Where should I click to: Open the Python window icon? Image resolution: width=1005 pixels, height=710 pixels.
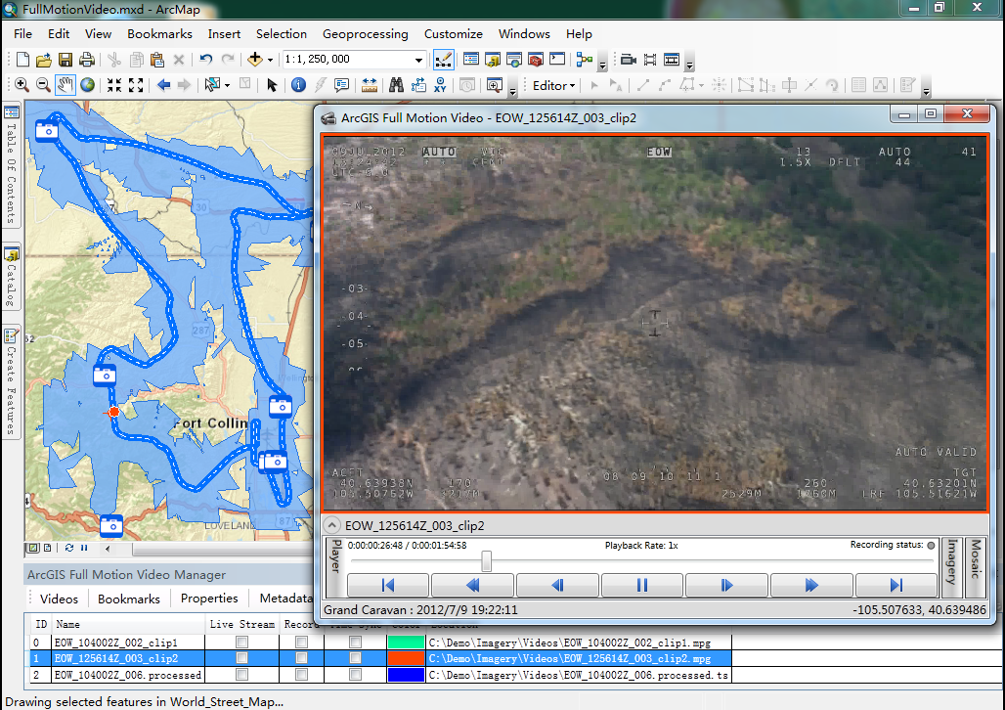(x=557, y=60)
